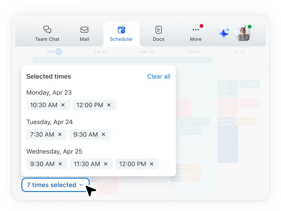This screenshot has height=211, width=281.
Task: Remove the Tuesday 7:30 AM time
Action: (60, 135)
